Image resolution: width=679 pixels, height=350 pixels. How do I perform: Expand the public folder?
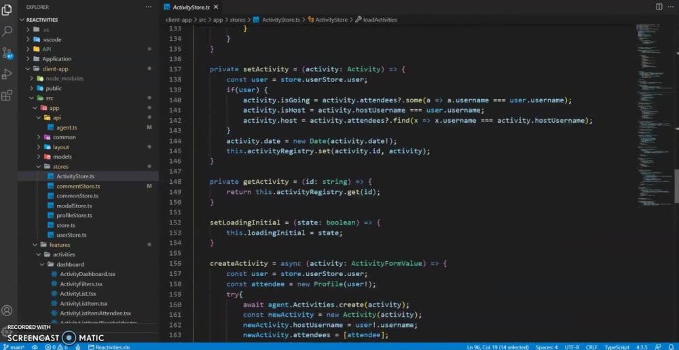point(88,88)
